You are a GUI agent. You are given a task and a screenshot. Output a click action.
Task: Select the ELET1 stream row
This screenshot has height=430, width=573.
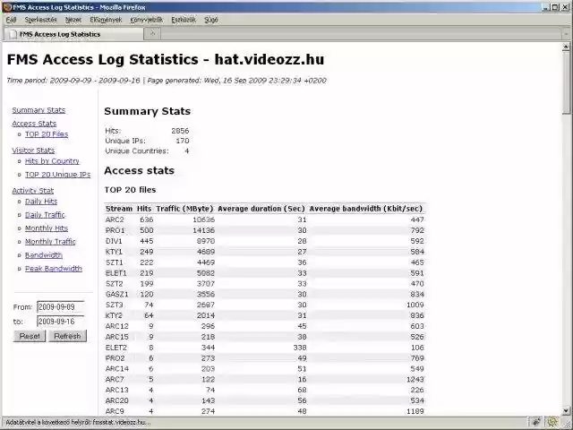pos(265,272)
